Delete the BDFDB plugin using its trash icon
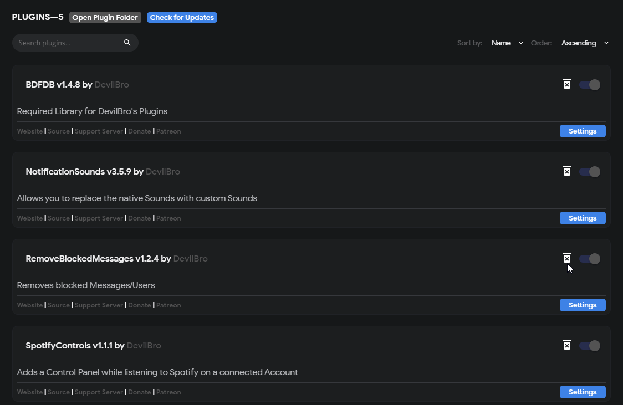The width and height of the screenshot is (623, 405). (566, 84)
